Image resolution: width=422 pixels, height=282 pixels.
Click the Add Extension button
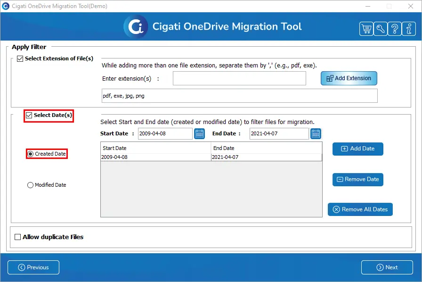click(349, 78)
